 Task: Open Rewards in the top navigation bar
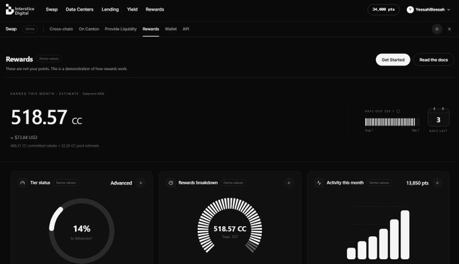click(155, 9)
